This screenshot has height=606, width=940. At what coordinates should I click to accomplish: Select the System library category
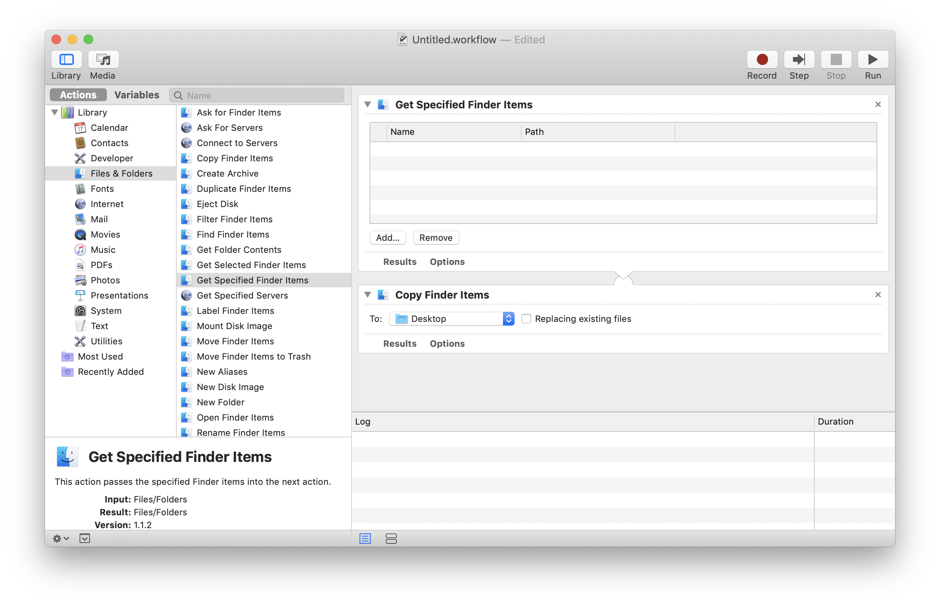110,311
